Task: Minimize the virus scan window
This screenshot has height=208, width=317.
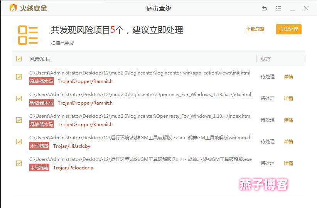Action: (x=292, y=10)
